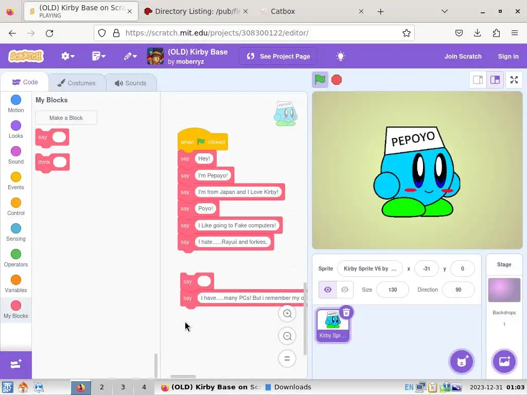527x395 pixels.
Task: Open the Settings gear dropdown
Action: (x=67, y=56)
